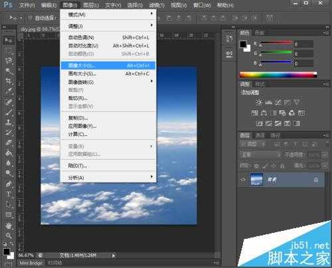The height and width of the screenshot is (268, 332).
Task: Select the Spot Healing Brush tool
Action: coord(9,102)
